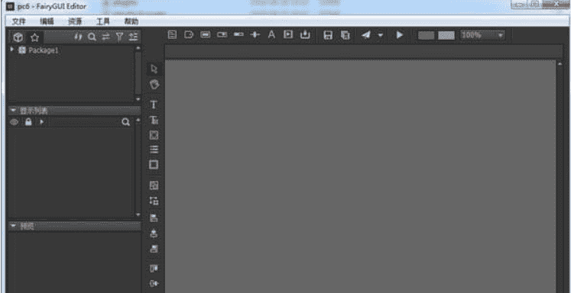Start preview with the play button
Screen dimensions: 571x293
pos(400,35)
